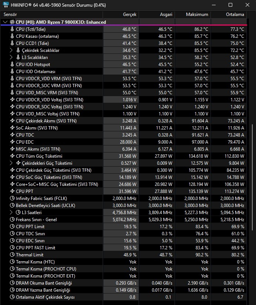Viewport: 256px width, 305px height.
Task: Click lightning icon of CPU VDDCR_VDD Voltaj
Action: (12, 99)
